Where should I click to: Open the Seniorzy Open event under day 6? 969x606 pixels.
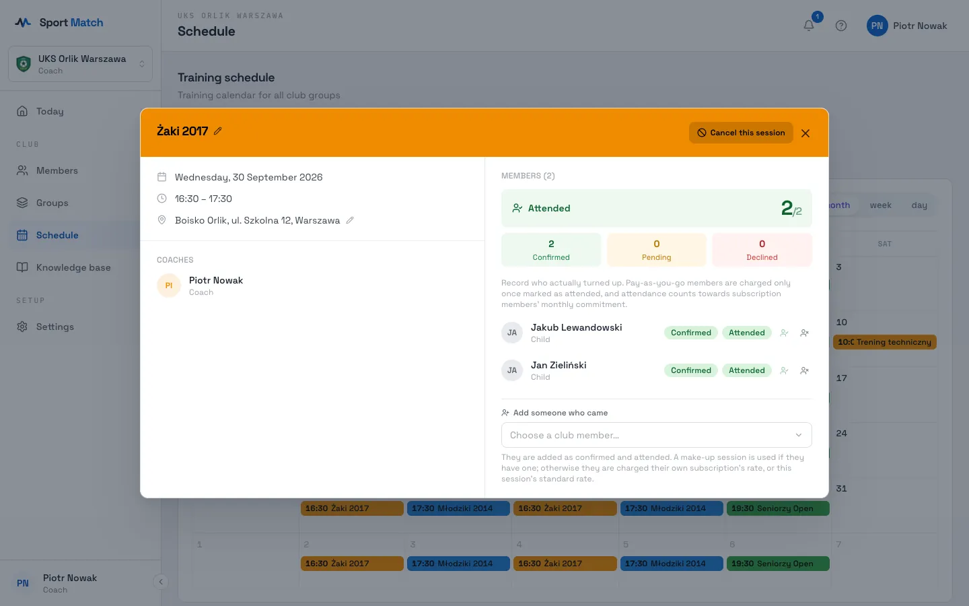coord(778,564)
